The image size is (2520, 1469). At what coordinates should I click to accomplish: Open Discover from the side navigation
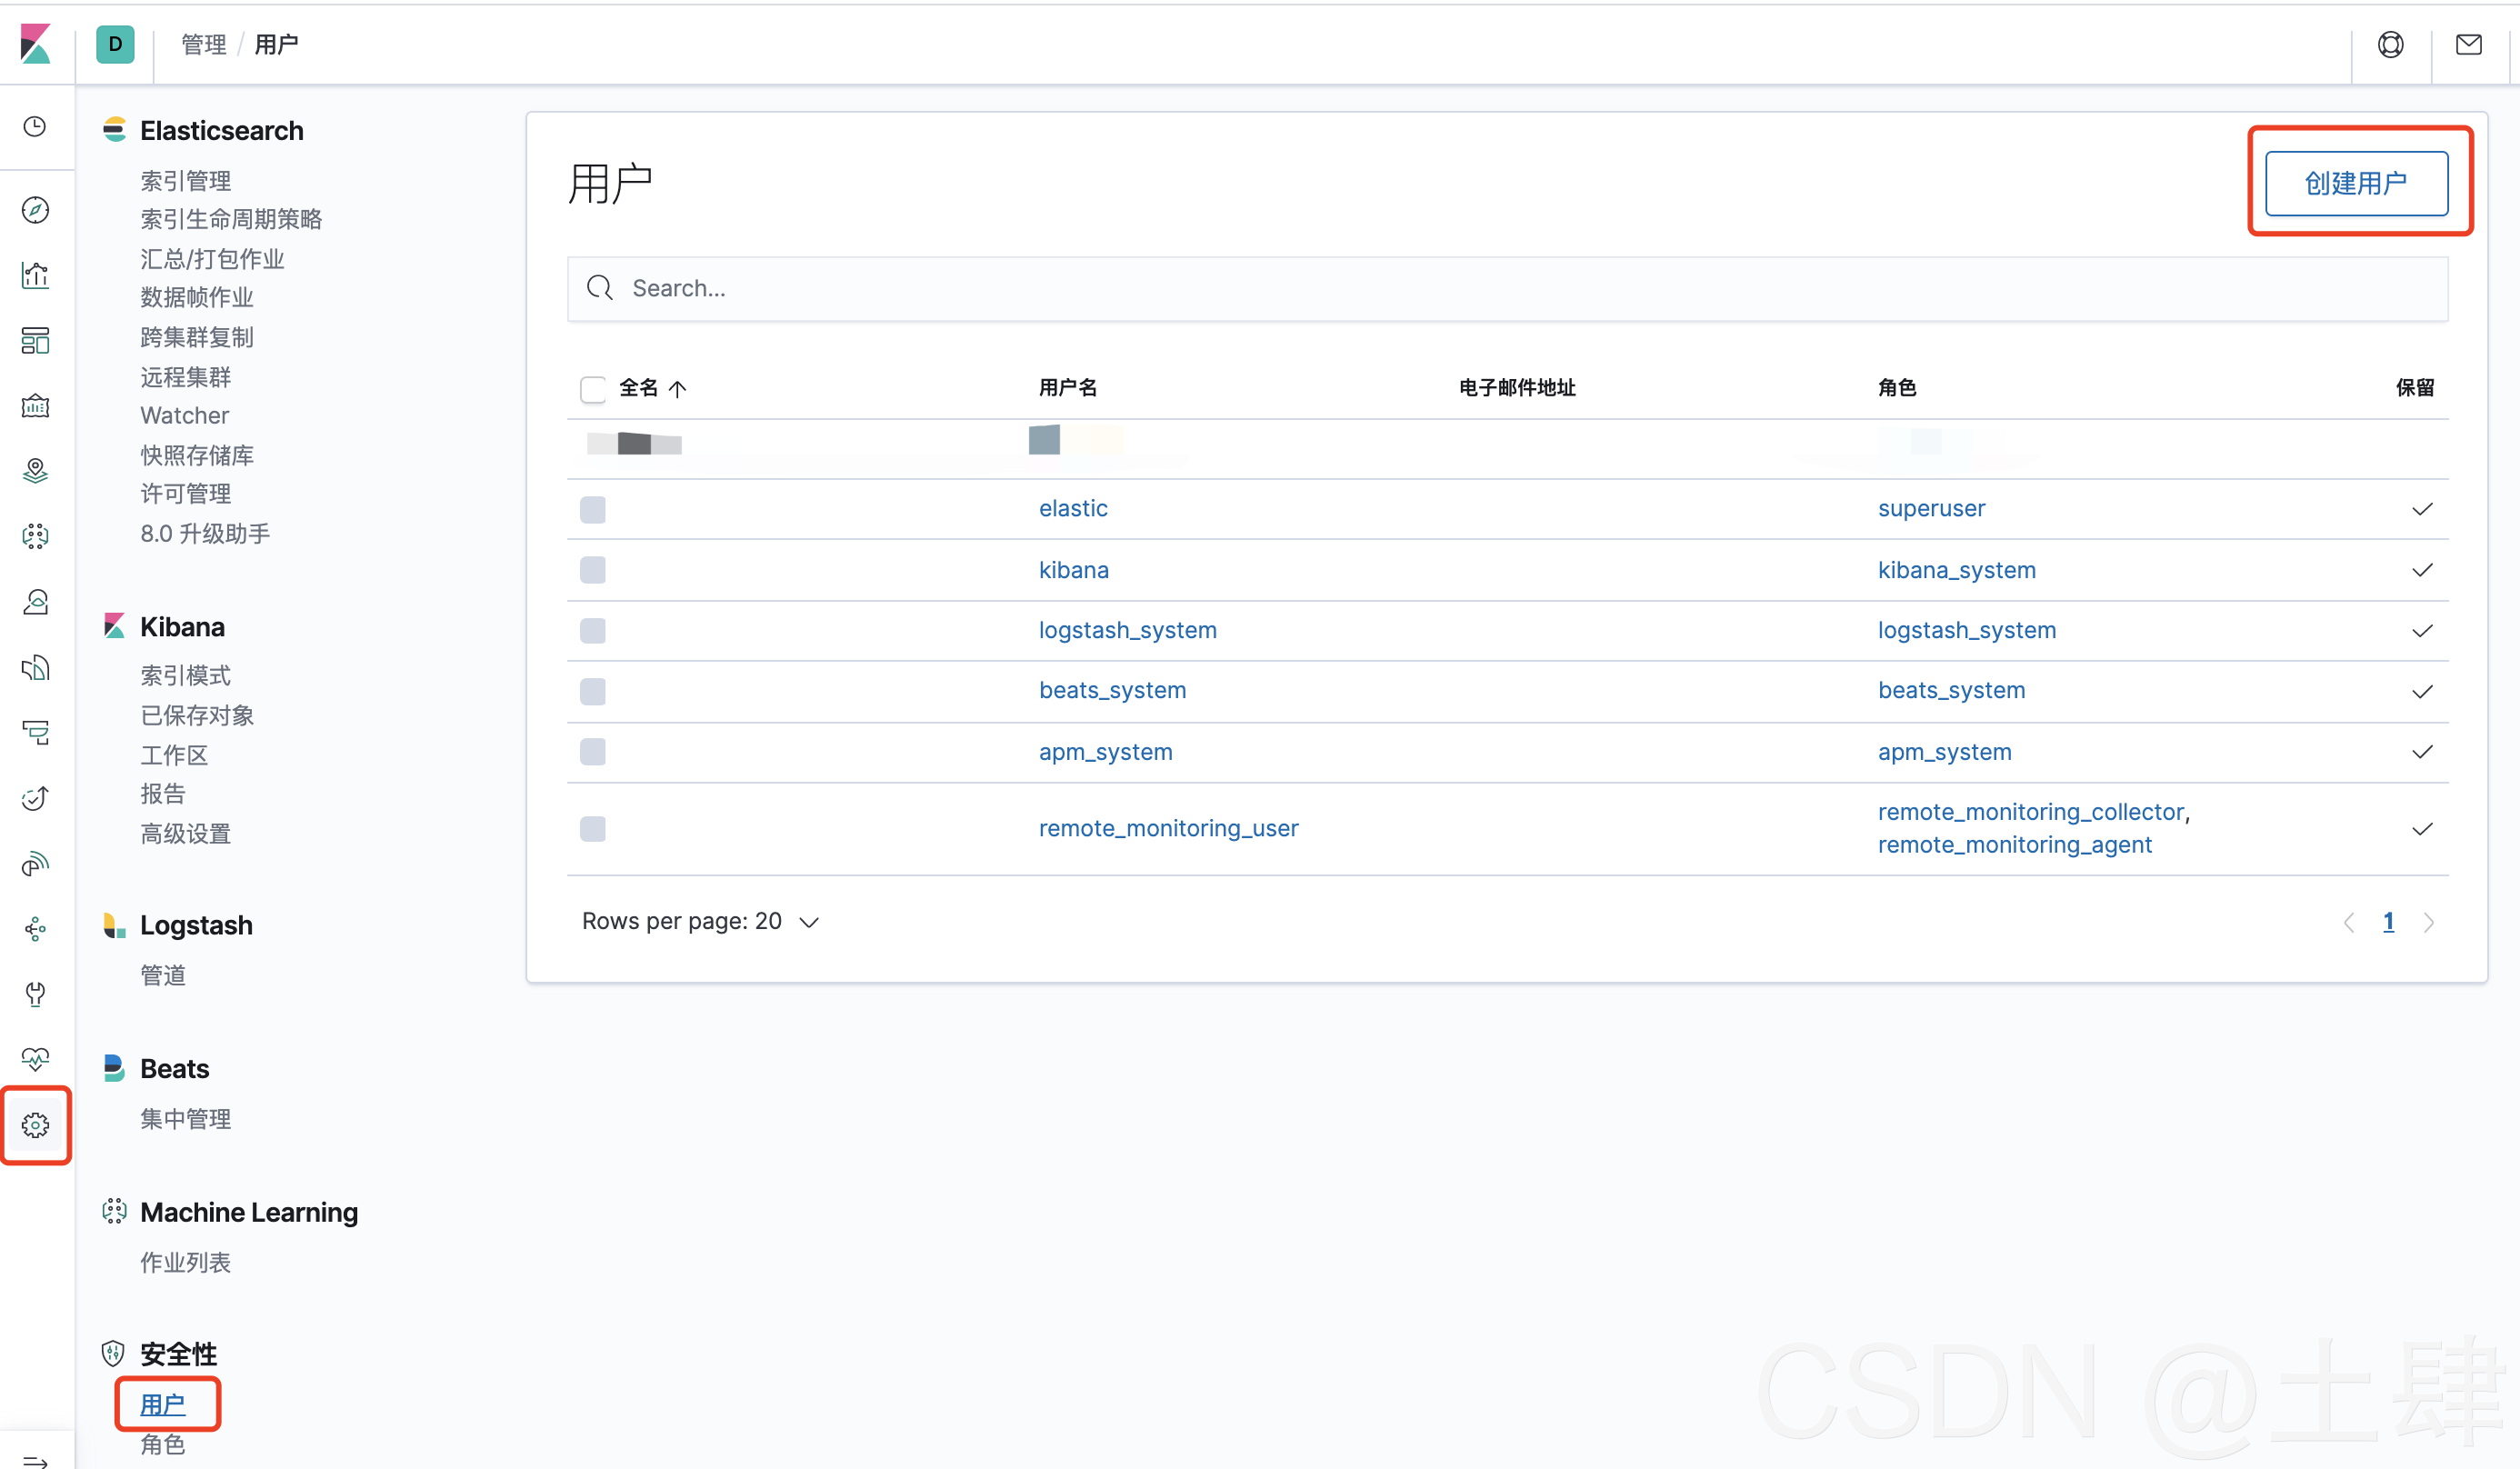[x=35, y=210]
